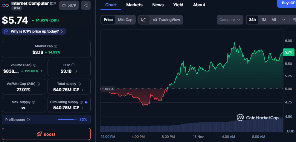Click the share icon button
Viewport: 296px width, 142px height.
[86, 5]
